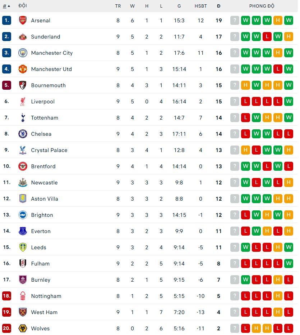
Task: Click Manchester Utd's red L form badge
Action: pos(278,69)
